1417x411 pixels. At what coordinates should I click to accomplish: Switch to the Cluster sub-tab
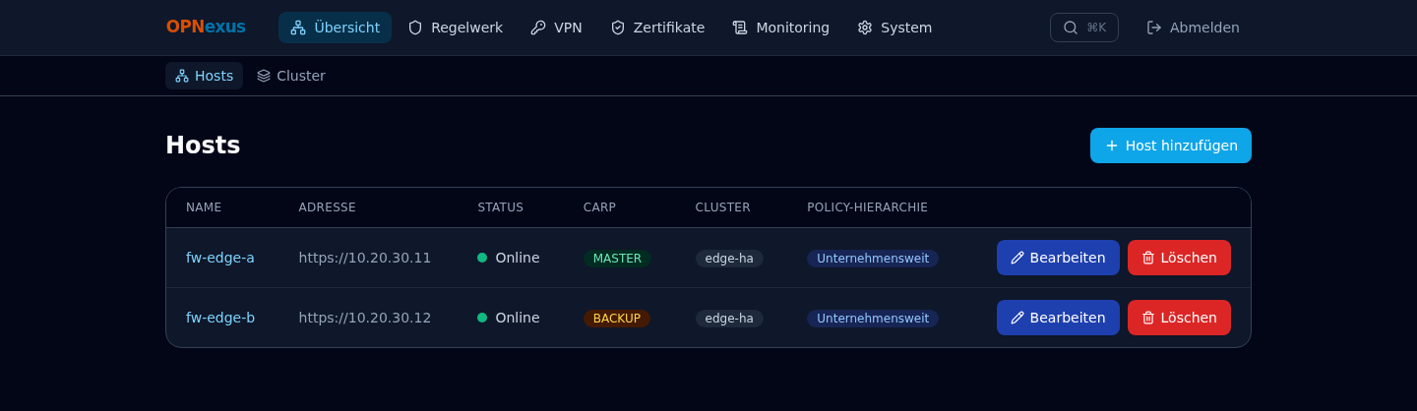point(290,76)
